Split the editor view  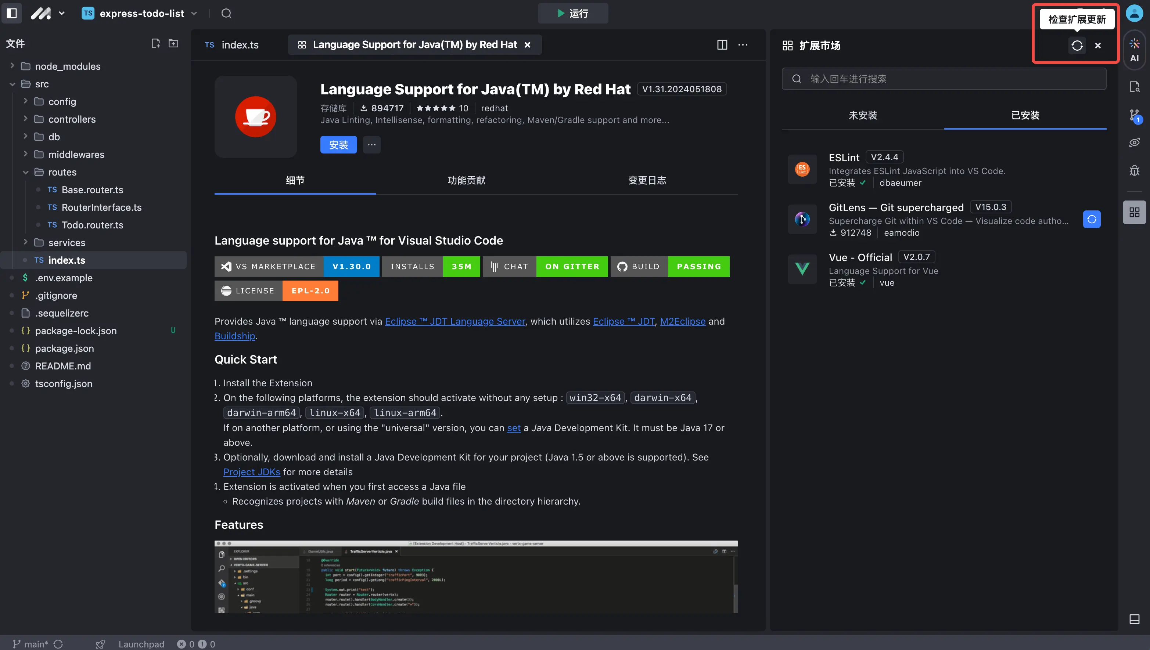[x=722, y=45]
